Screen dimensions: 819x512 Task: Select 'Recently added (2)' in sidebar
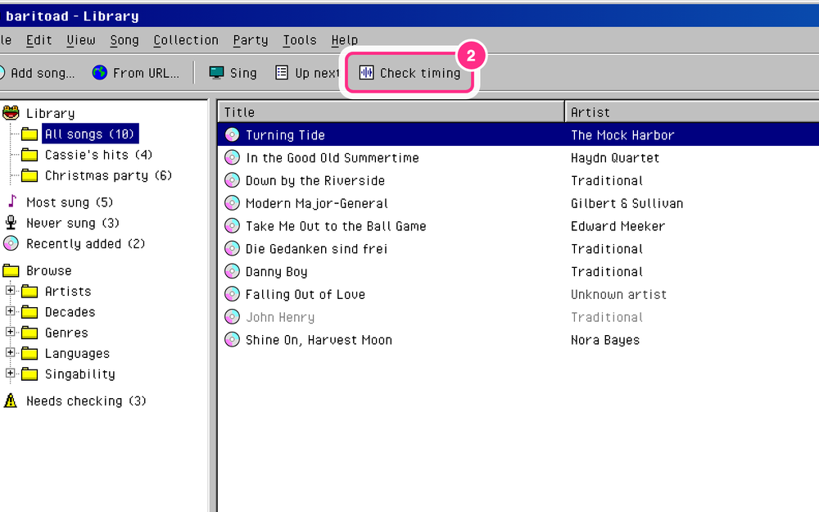click(x=86, y=244)
